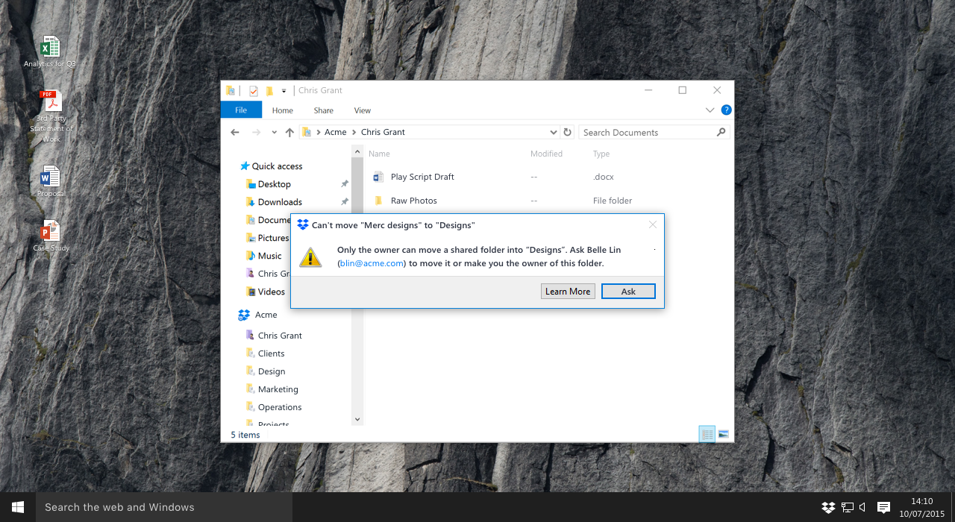Click Acme in the address breadcrumb
Image resolution: width=955 pixels, height=522 pixels.
coord(336,132)
